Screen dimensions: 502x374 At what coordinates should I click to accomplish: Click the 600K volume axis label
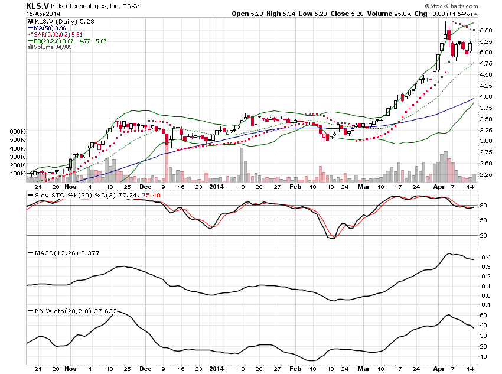(x=17, y=131)
